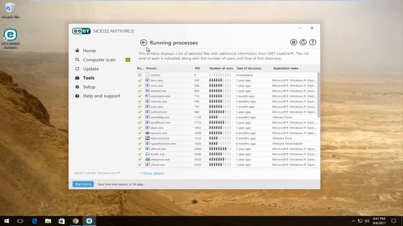The width and height of the screenshot is (403, 226).
Task: Sort by Risk level column header
Action: pos(140,68)
